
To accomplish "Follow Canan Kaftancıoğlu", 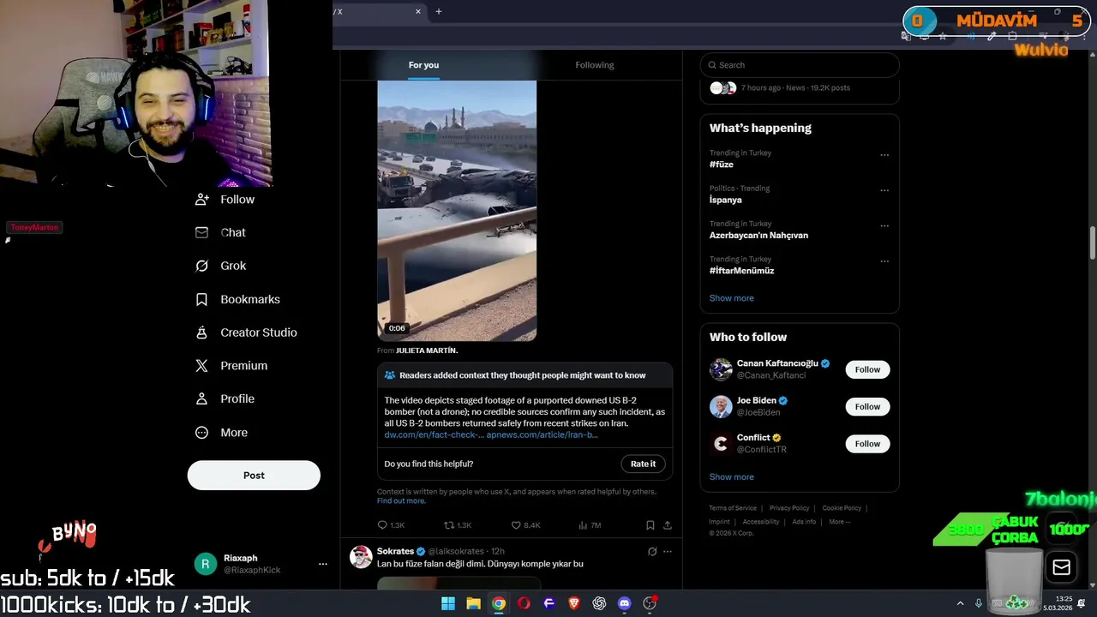I will [x=867, y=369].
